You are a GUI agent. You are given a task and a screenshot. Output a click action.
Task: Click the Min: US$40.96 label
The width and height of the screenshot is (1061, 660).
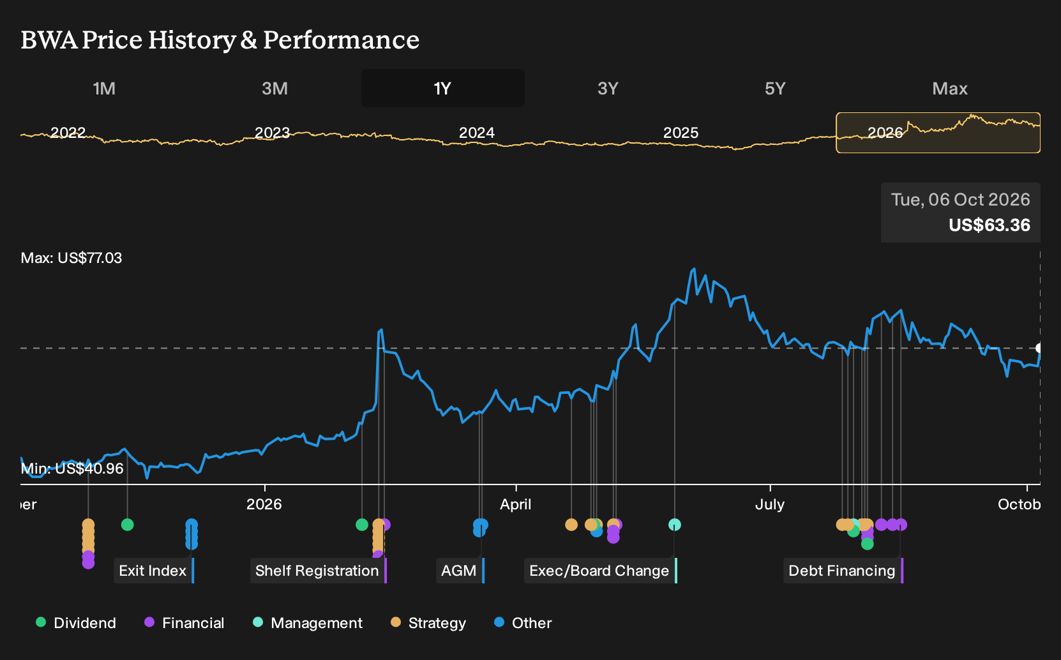[72, 469]
